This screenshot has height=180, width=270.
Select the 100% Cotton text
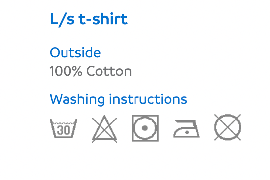coord(91,71)
